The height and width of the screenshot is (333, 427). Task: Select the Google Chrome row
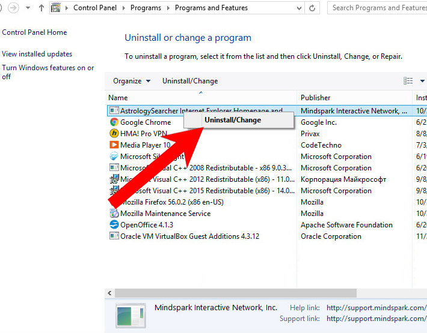[x=146, y=122]
